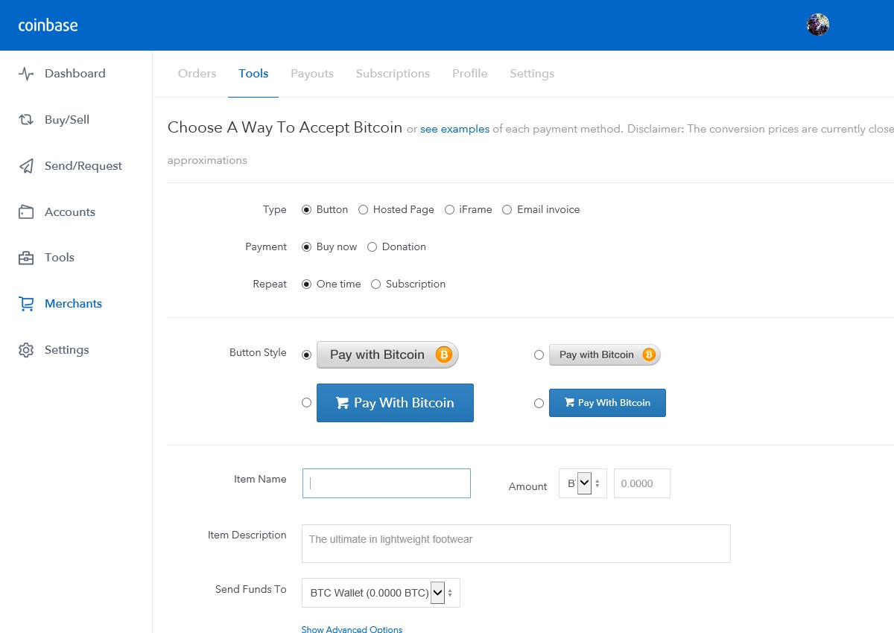Click the small blue Pay With Bitcoin button

607,403
